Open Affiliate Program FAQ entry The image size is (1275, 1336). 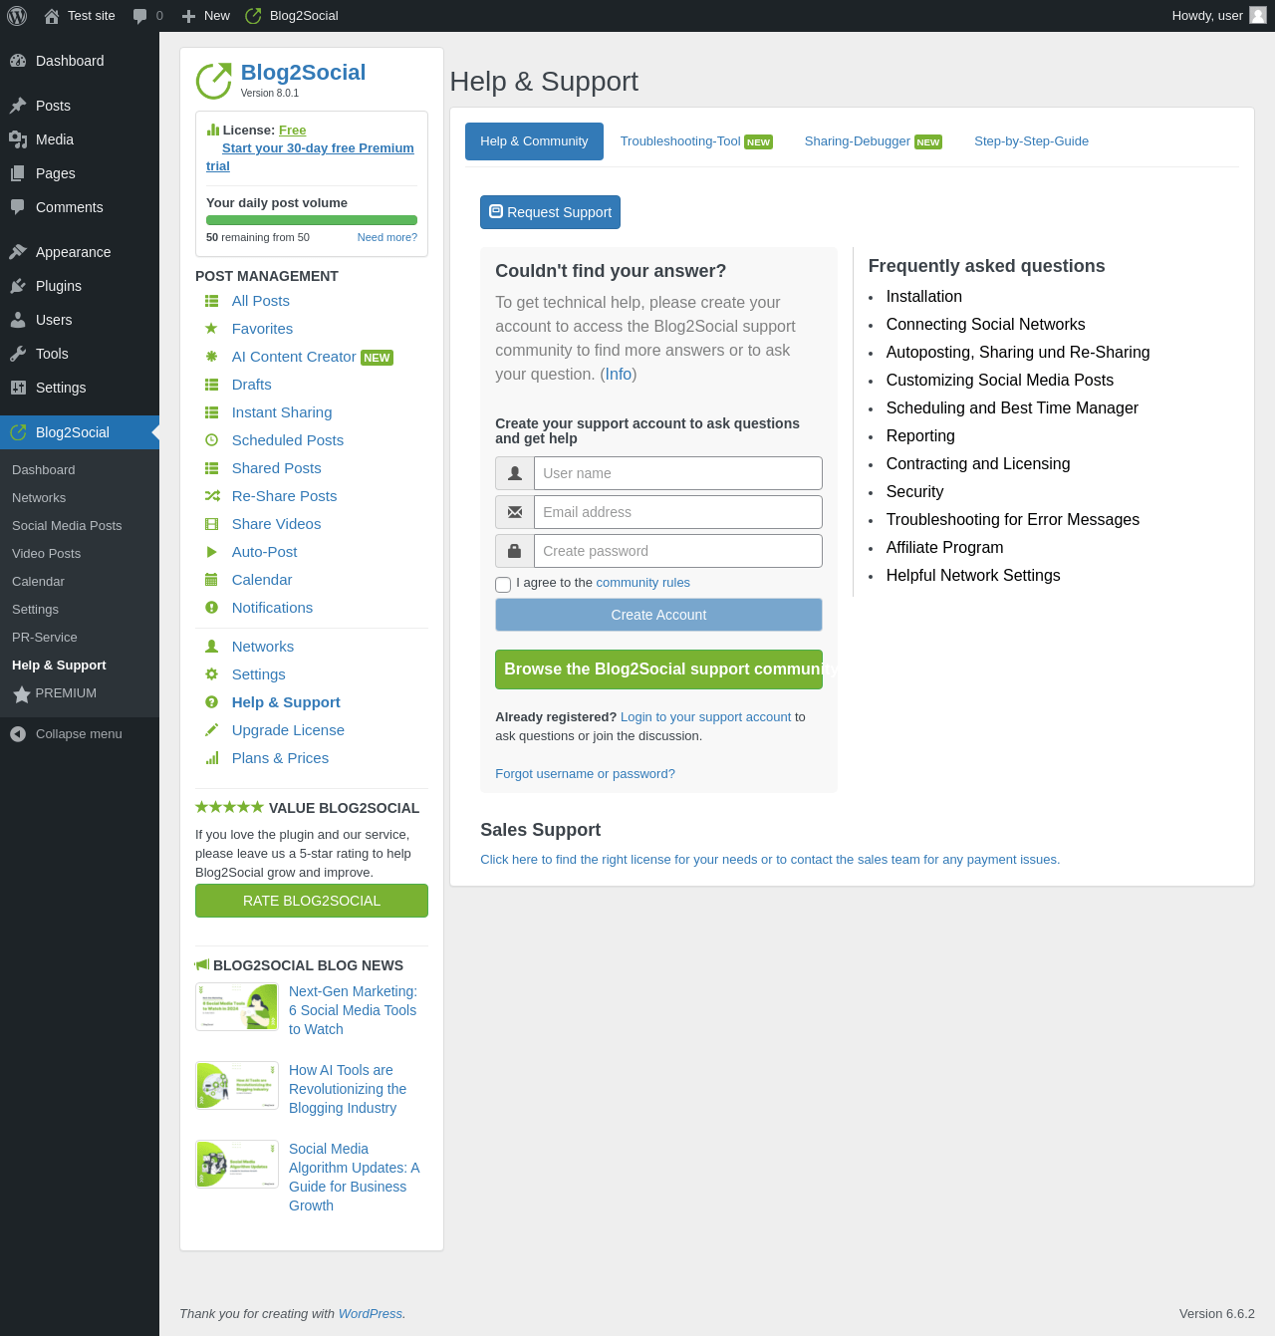coord(944,548)
